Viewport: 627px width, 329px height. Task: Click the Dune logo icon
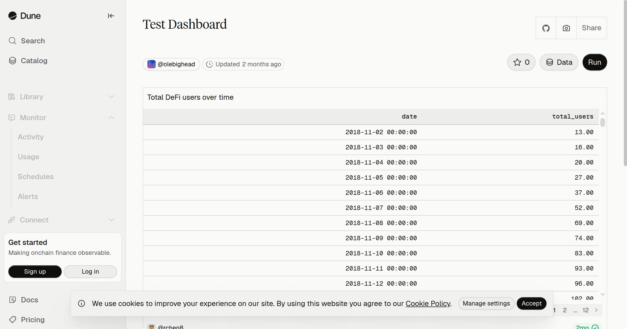click(12, 16)
